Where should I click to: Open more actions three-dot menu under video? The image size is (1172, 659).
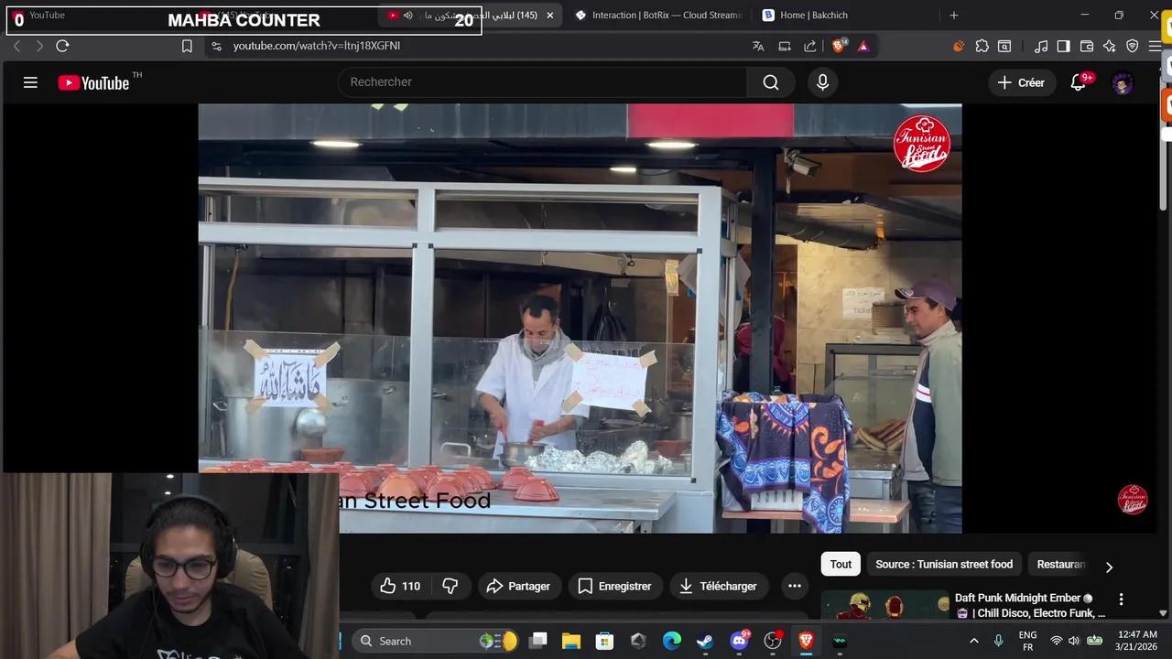click(795, 586)
